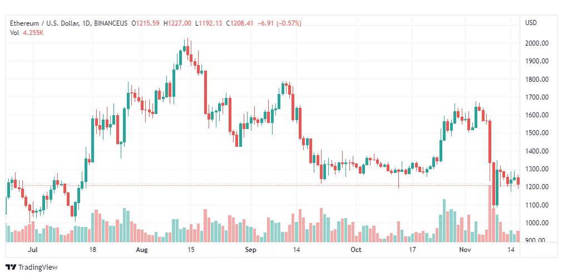Select the Vol indicator label
The image size is (563, 277).
pos(14,32)
